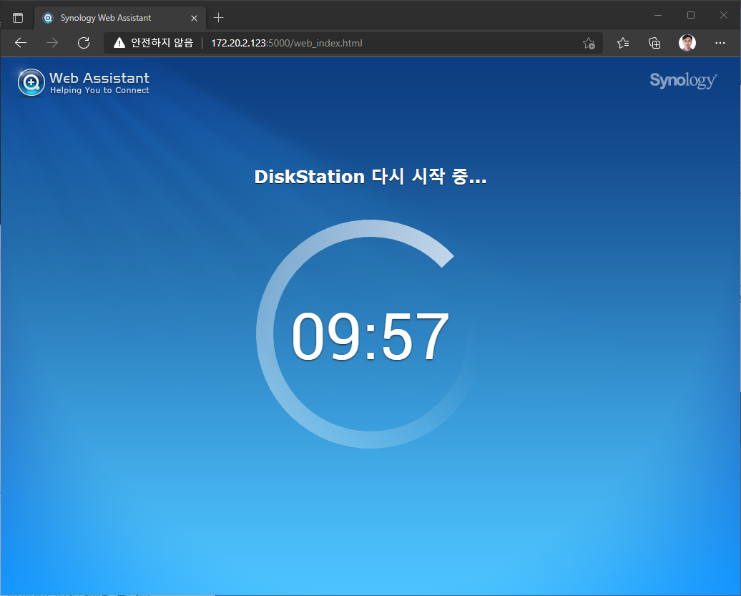Close the browser window
Image resolution: width=741 pixels, height=596 pixels.
[724, 16]
